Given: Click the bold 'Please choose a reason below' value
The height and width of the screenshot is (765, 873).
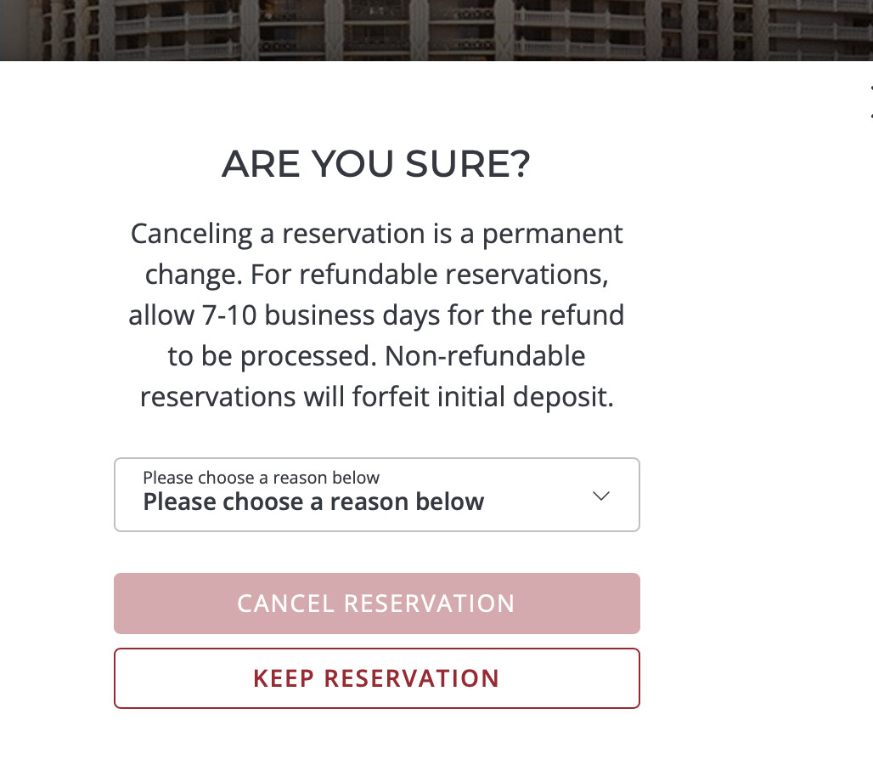Looking at the screenshot, I should pos(313,502).
